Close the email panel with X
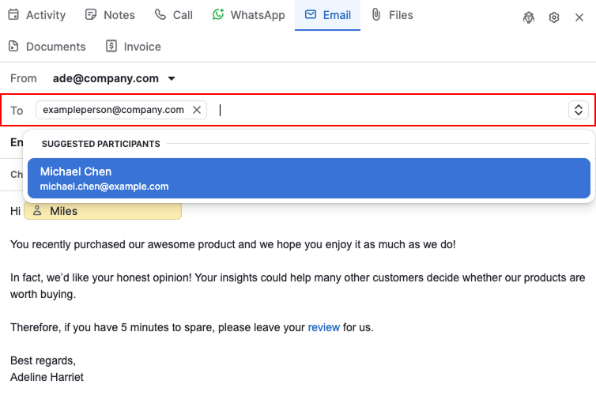 point(579,17)
